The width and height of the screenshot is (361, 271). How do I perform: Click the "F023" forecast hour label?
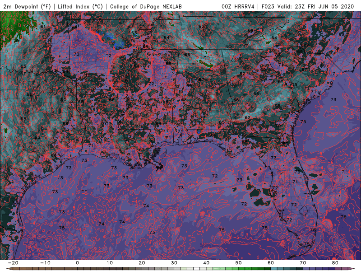click(x=268, y=7)
